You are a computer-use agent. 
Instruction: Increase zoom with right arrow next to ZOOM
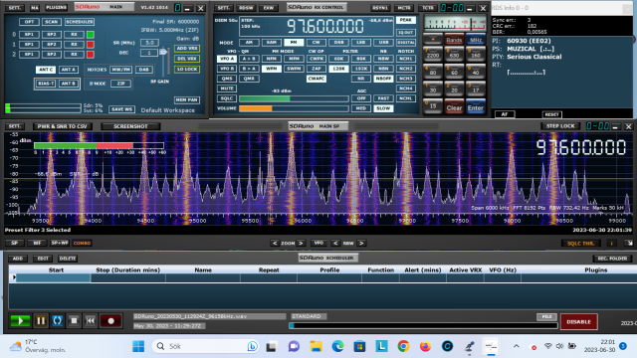click(301, 243)
